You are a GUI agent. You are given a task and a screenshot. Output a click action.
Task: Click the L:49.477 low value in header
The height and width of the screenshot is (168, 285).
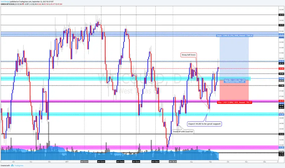(x=52, y=4)
